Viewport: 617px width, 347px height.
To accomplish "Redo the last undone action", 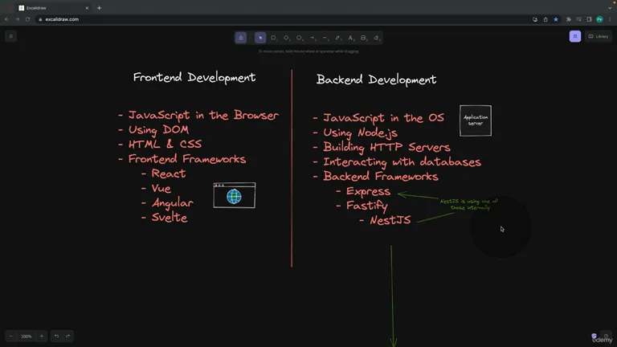I will (x=67, y=336).
